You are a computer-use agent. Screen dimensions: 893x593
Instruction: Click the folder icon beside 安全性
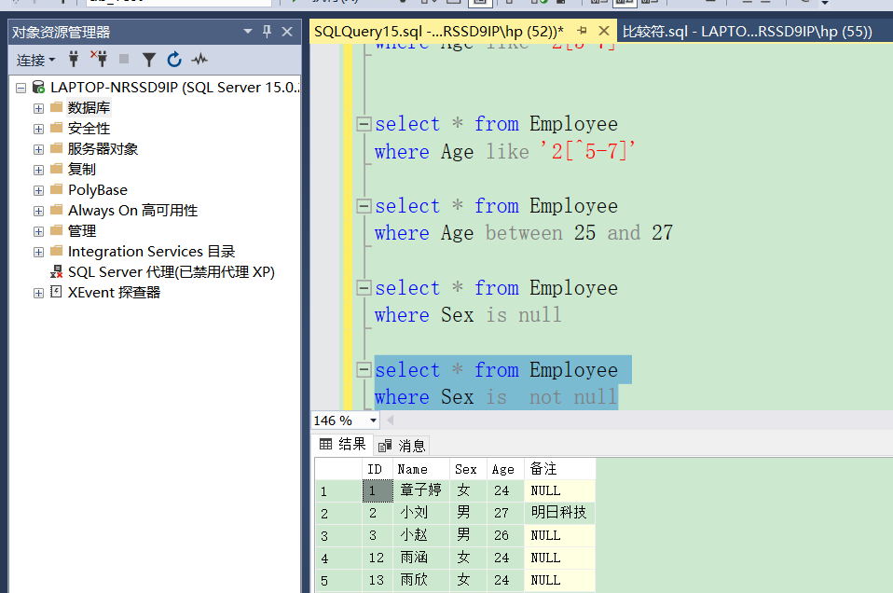[56, 128]
